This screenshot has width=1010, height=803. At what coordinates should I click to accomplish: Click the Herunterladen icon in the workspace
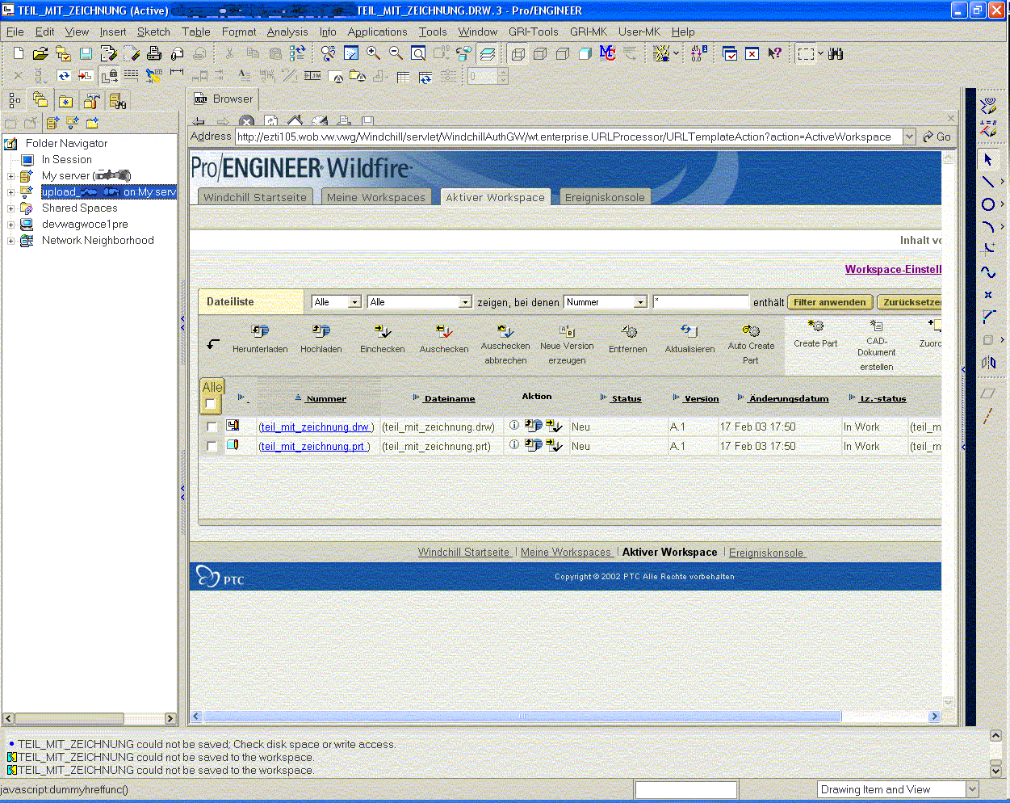[260, 330]
